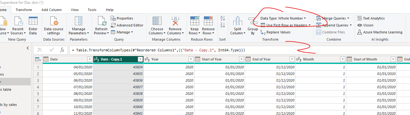410x115 pixels.
Task: Click Keep Rows icon
Action: pyautogui.click(x=194, y=21)
